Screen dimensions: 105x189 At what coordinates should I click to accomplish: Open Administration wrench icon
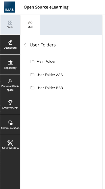pos(10,143)
